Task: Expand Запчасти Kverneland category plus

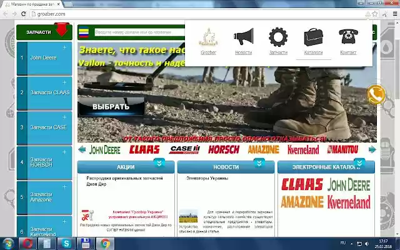Action: point(64,222)
